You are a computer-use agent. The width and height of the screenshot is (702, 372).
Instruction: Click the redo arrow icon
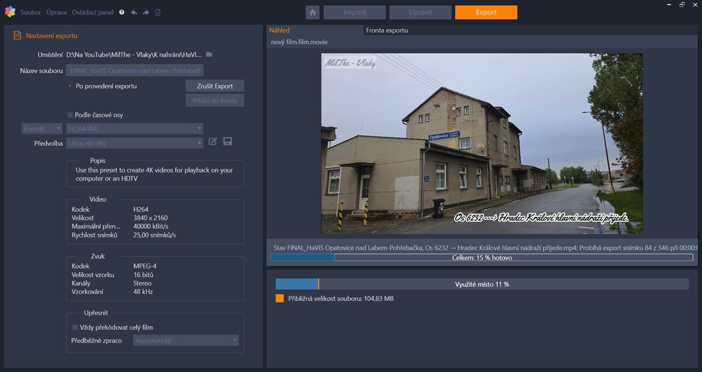click(x=146, y=12)
